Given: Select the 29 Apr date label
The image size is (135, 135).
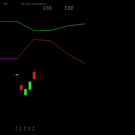Looking at the screenshot, I should coord(29,129).
